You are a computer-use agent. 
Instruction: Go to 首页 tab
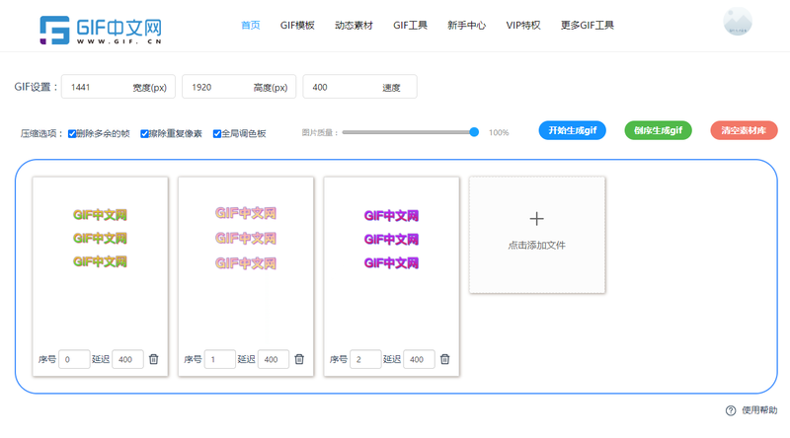[x=251, y=26]
